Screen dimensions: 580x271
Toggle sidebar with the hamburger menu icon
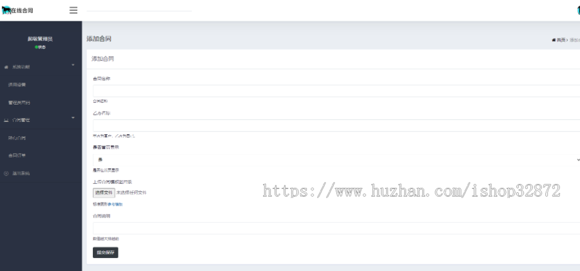(x=73, y=10)
